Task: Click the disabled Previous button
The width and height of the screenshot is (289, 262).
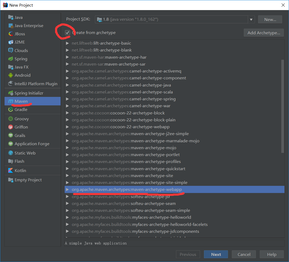Action: (x=188, y=255)
